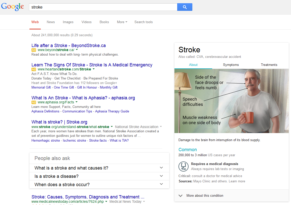Click the Ad badge beside www.aphasia.org/Facts
The width and height of the screenshot is (291, 205).
pos(34,102)
